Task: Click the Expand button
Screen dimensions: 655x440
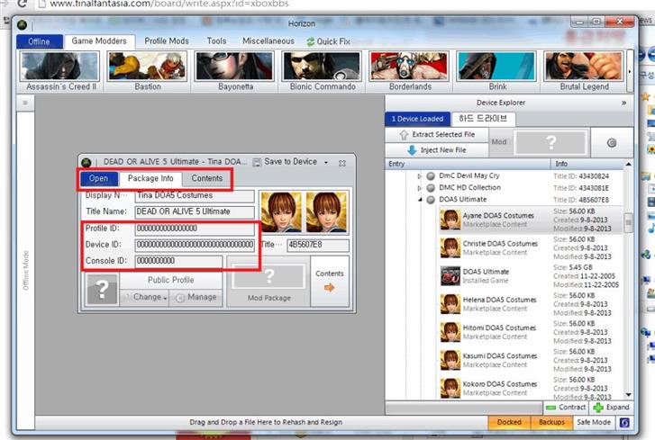Action: [x=611, y=408]
